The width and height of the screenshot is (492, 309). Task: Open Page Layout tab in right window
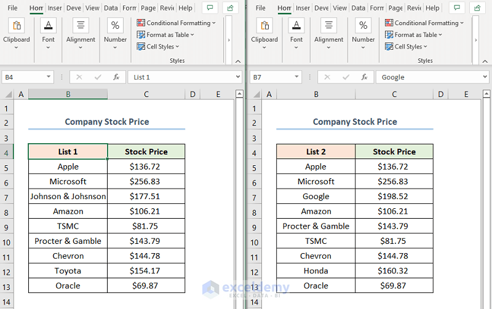pos(395,8)
